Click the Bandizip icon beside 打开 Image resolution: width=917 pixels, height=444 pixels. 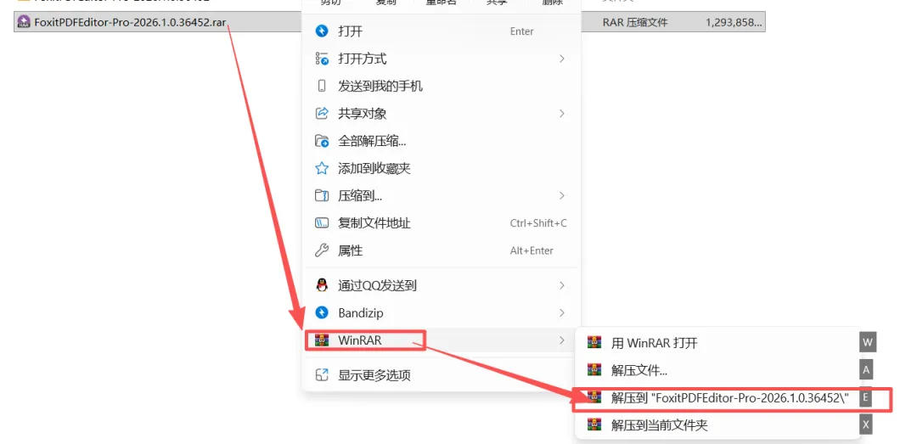(x=322, y=31)
